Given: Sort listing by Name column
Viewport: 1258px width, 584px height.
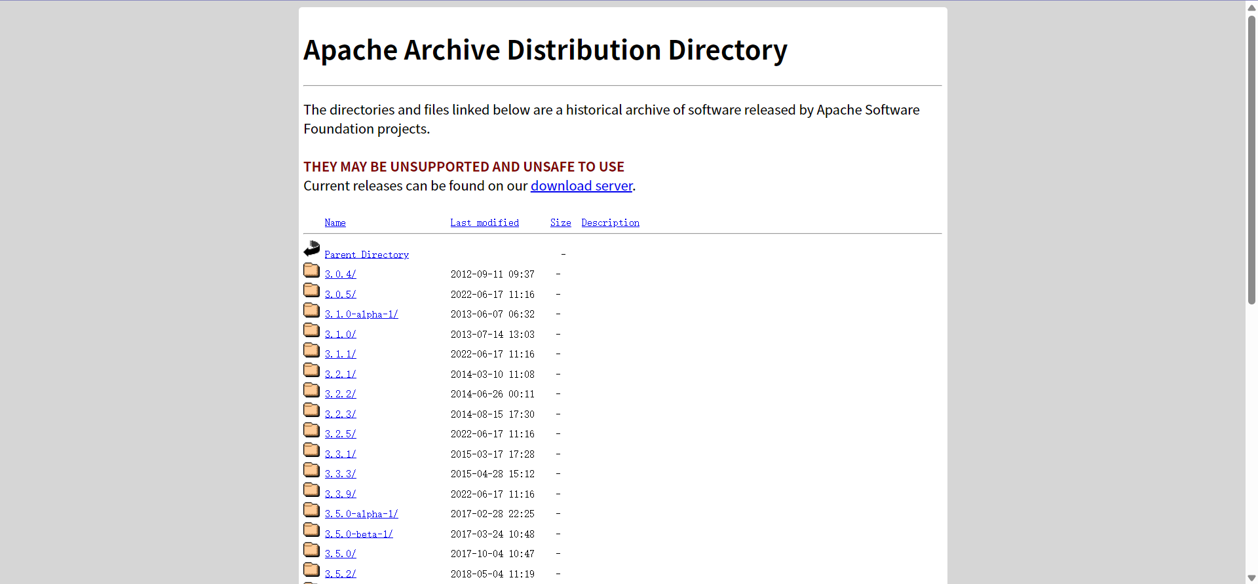Looking at the screenshot, I should point(335,223).
